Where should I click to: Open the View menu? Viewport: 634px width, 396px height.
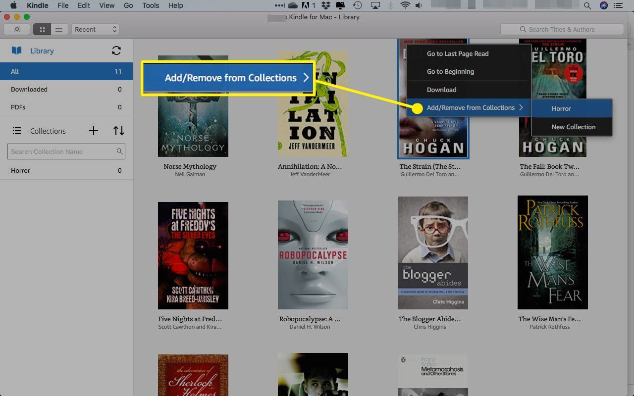click(107, 5)
